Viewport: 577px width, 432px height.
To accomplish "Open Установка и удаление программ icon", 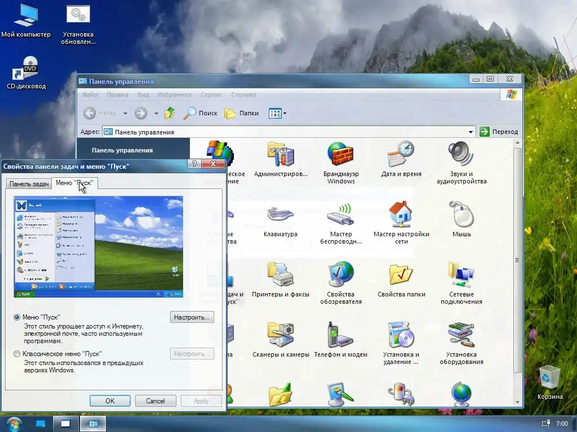I will pyautogui.click(x=401, y=344).
